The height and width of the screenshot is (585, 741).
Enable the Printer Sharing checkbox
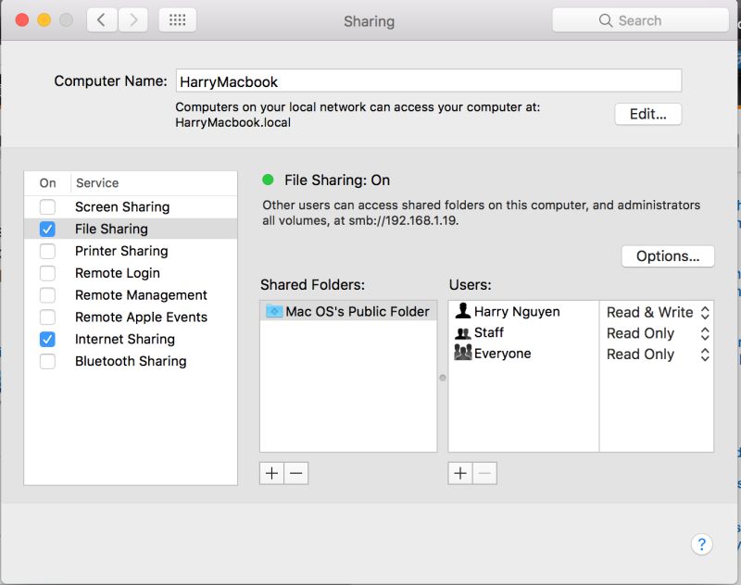pos(47,251)
